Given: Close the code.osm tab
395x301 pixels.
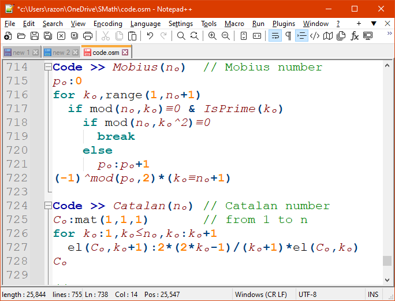Looking at the screenshot, I should point(125,53).
